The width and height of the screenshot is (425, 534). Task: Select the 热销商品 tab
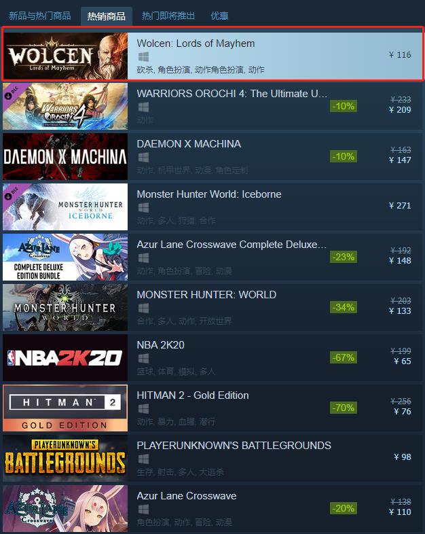click(106, 16)
